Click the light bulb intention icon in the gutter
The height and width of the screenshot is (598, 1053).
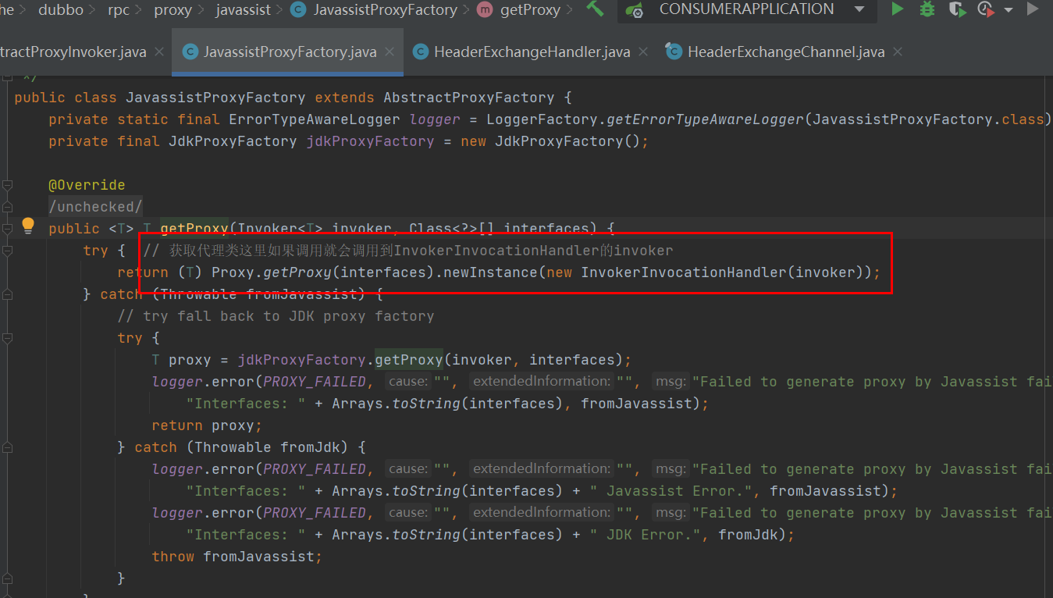[28, 226]
